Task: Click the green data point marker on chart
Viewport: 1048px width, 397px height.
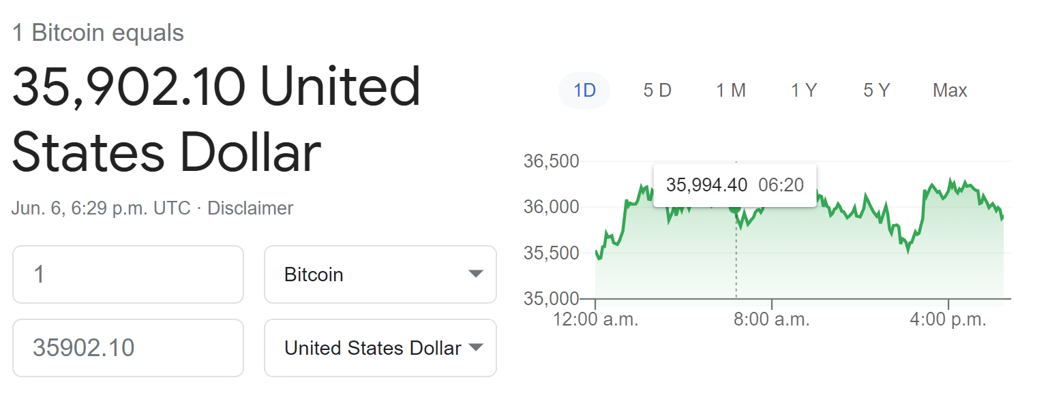Action: (x=735, y=208)
